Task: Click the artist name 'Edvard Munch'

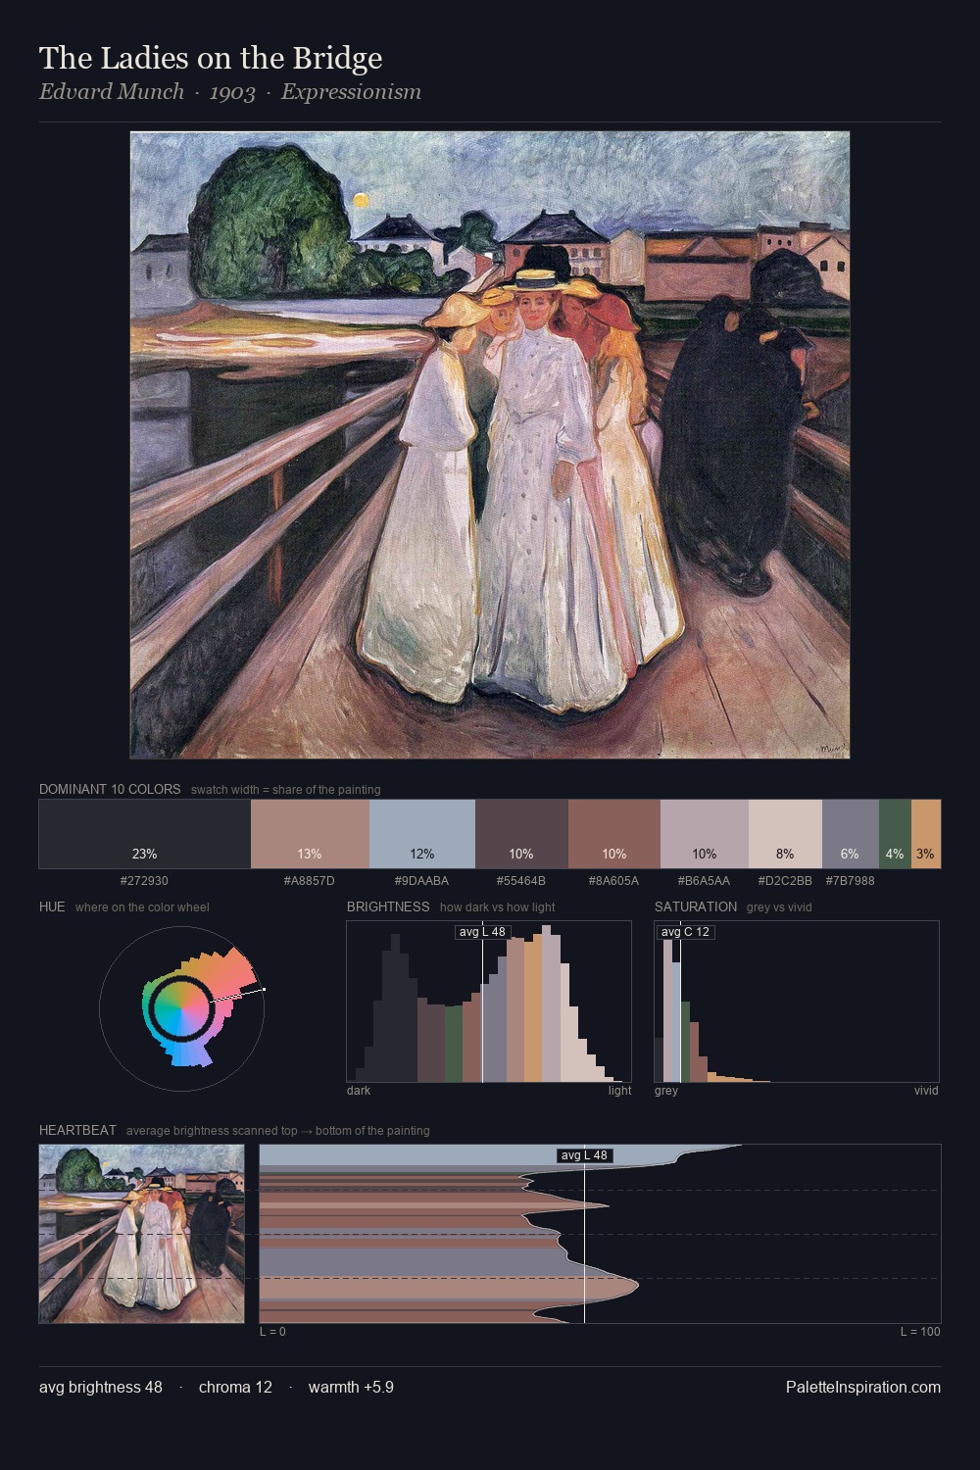Action: (x=112, y=92)
